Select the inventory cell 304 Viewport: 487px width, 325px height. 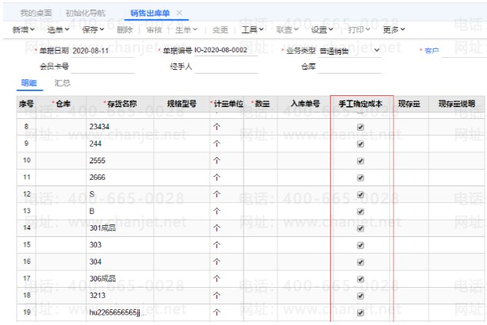pyautogui.click(x=120, y=262)
